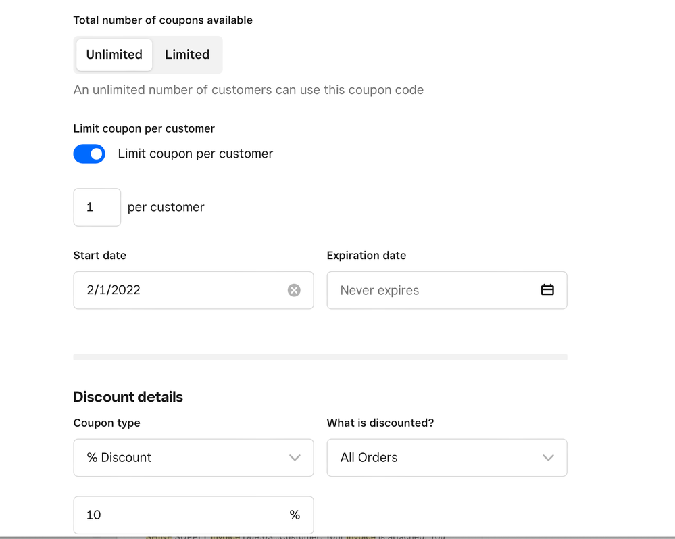The height and width of the screenshot is (539, 675).
Task: Expand the Coupon type dropdown chevron
Action: click(x=295, y=458)
